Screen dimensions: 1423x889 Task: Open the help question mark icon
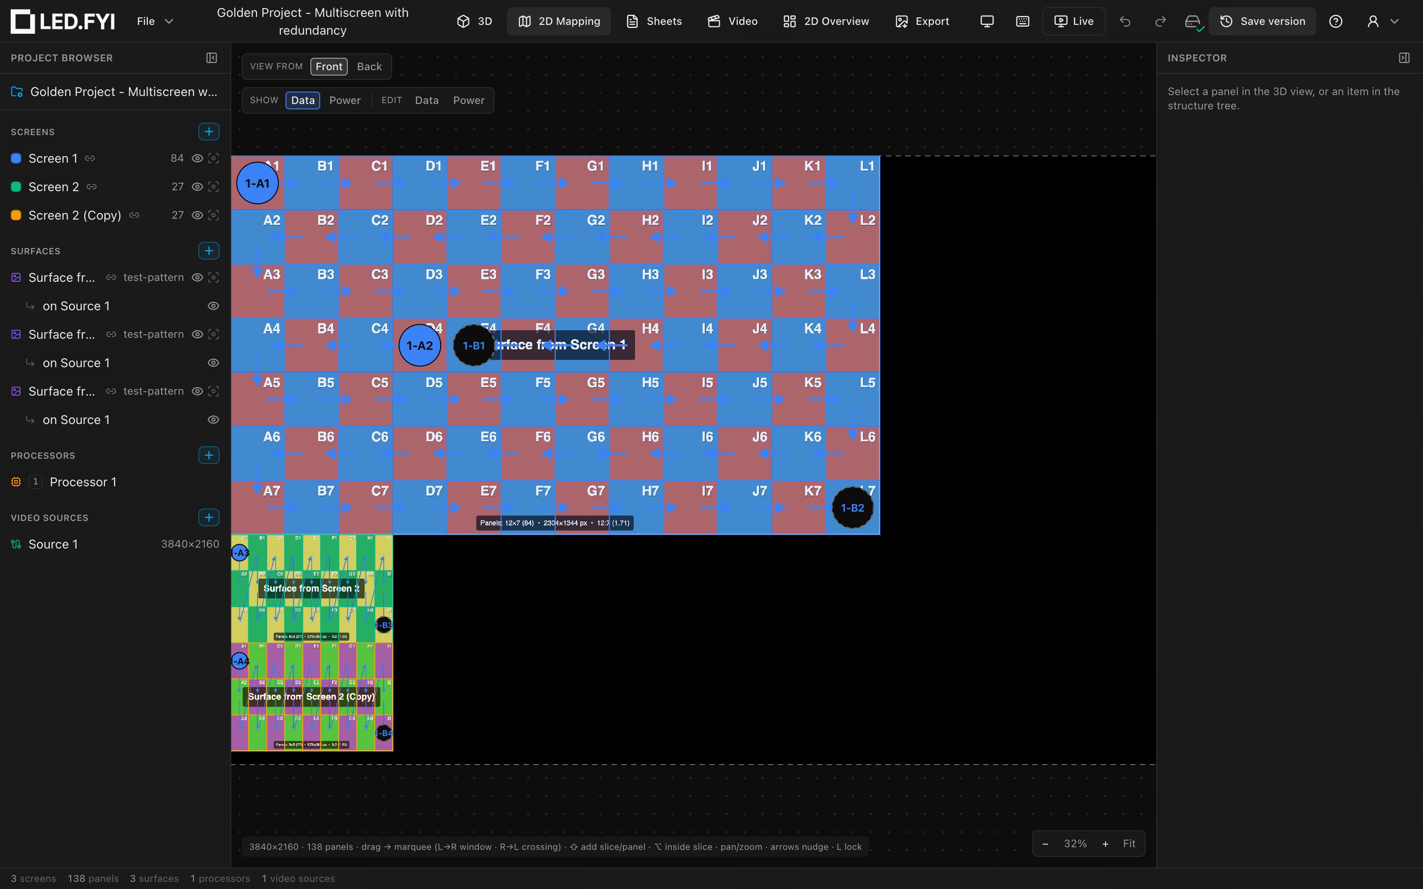1336,21
